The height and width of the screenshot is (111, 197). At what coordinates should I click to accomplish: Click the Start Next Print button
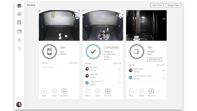coord(155,59)
